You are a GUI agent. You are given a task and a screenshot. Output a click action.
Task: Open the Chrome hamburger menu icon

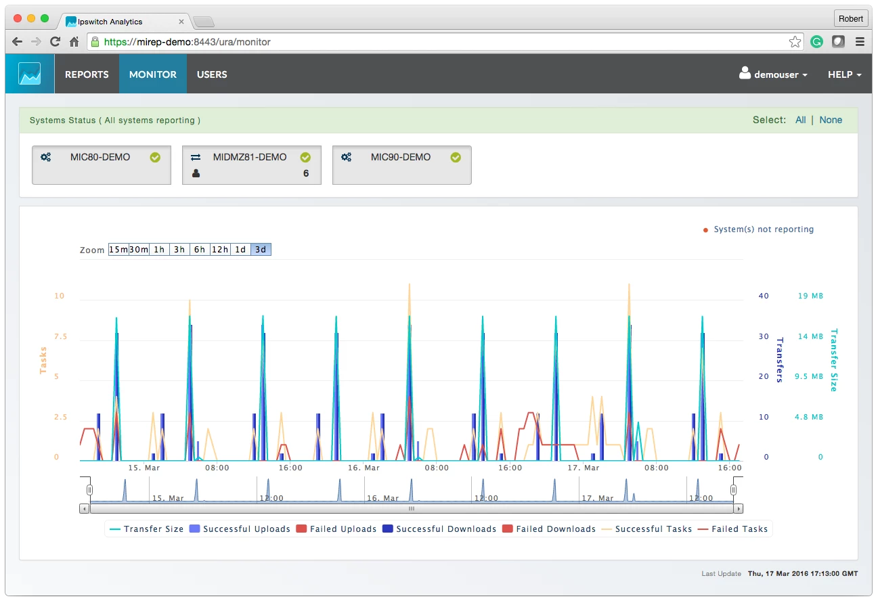pyautogui.click(x=860, y=42)
